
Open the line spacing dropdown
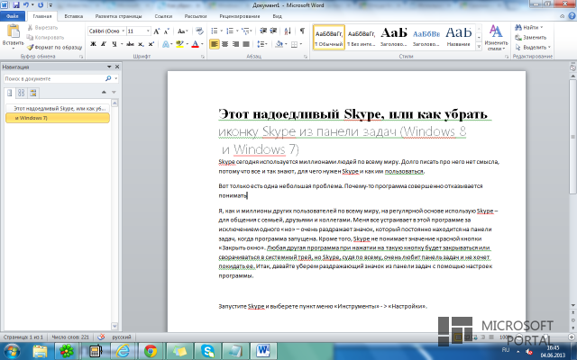click(x=262, y=44)
